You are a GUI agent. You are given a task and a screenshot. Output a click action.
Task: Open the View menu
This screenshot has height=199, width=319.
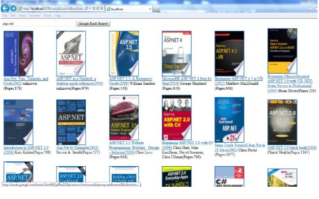tap(22, 16)
